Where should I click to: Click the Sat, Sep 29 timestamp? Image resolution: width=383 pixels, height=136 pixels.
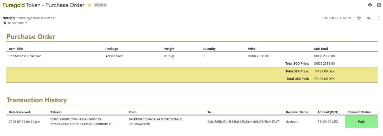coord(337,18)
